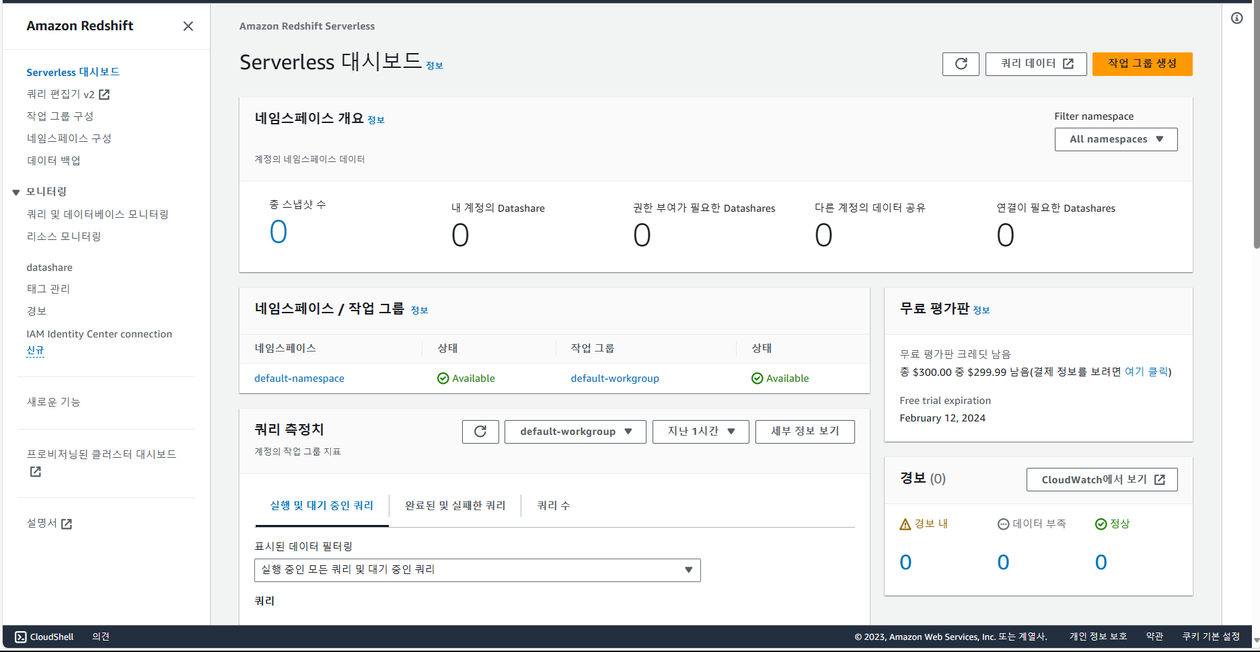The width and height of the screenshot is (1260, 652).
Task: Click the 정상 alarm count 0
Action: point(1101,562)
